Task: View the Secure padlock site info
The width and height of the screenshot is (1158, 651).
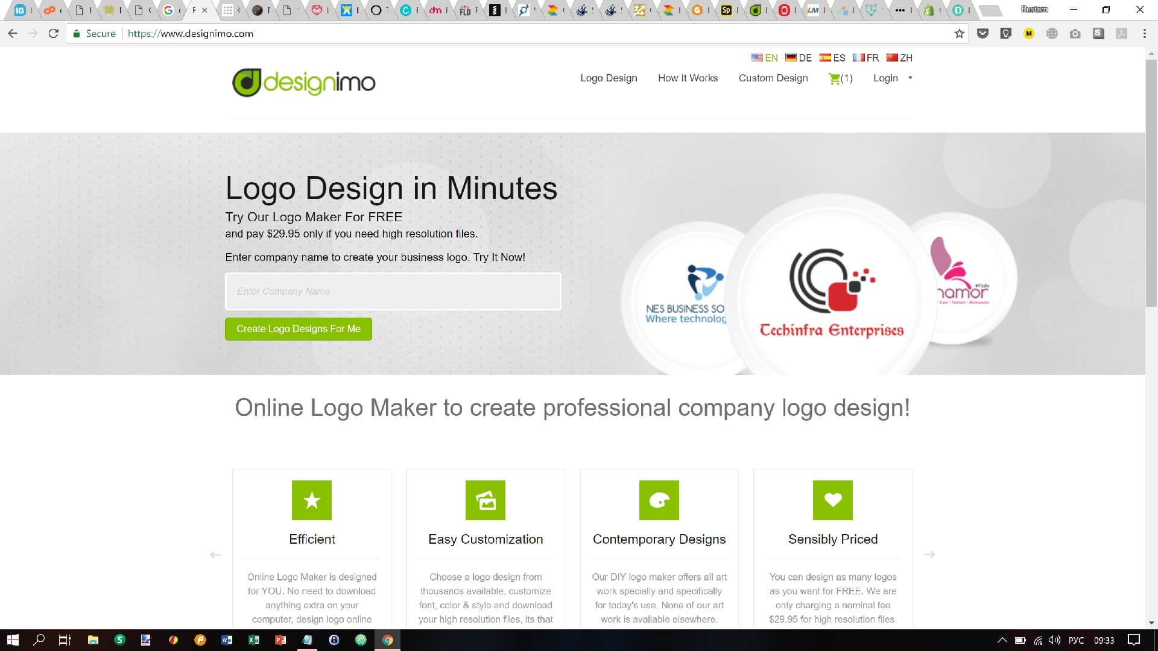Action: (x=94, y=34)
